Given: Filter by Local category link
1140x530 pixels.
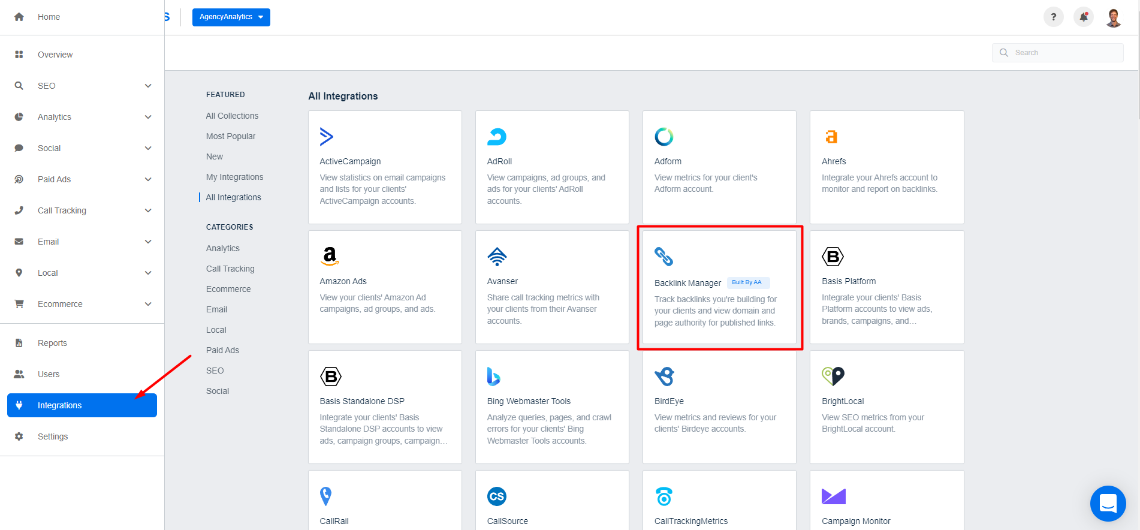Looking at the screenshot, I should coord(216,330).
